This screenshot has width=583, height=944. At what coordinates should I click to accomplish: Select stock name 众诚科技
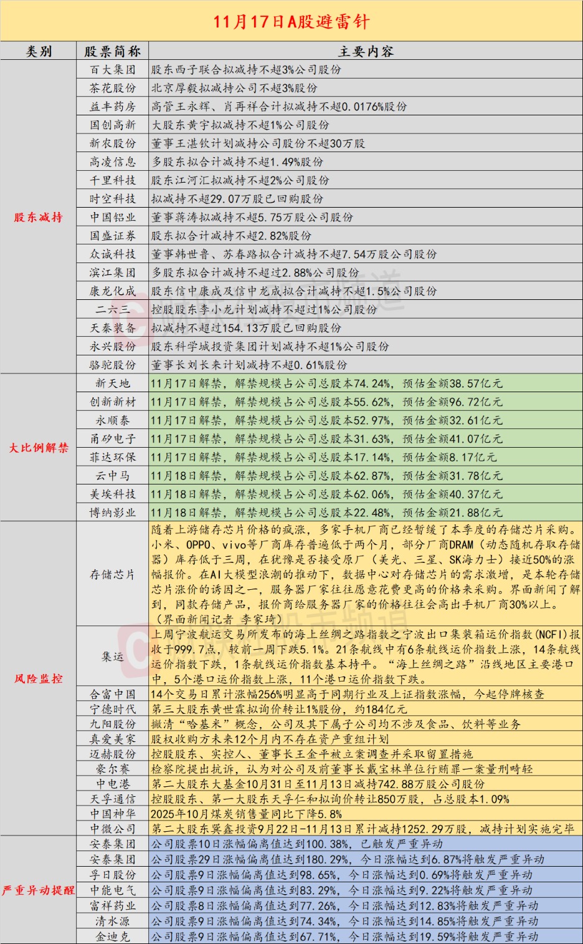click(113, 254)
